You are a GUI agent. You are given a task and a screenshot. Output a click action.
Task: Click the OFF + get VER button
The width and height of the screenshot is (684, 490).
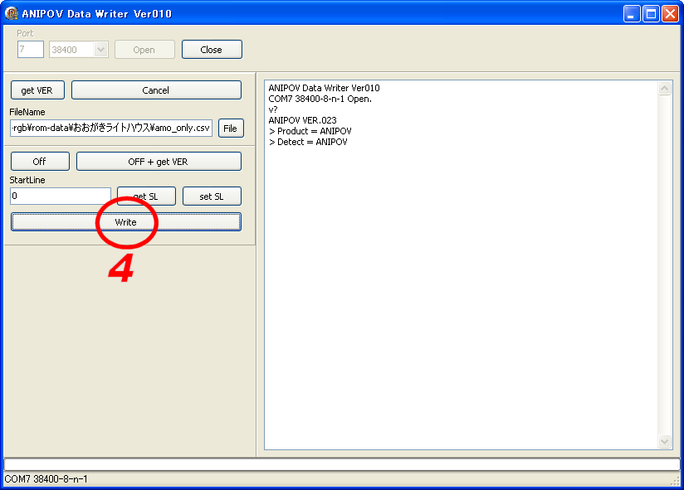[159, 162]
